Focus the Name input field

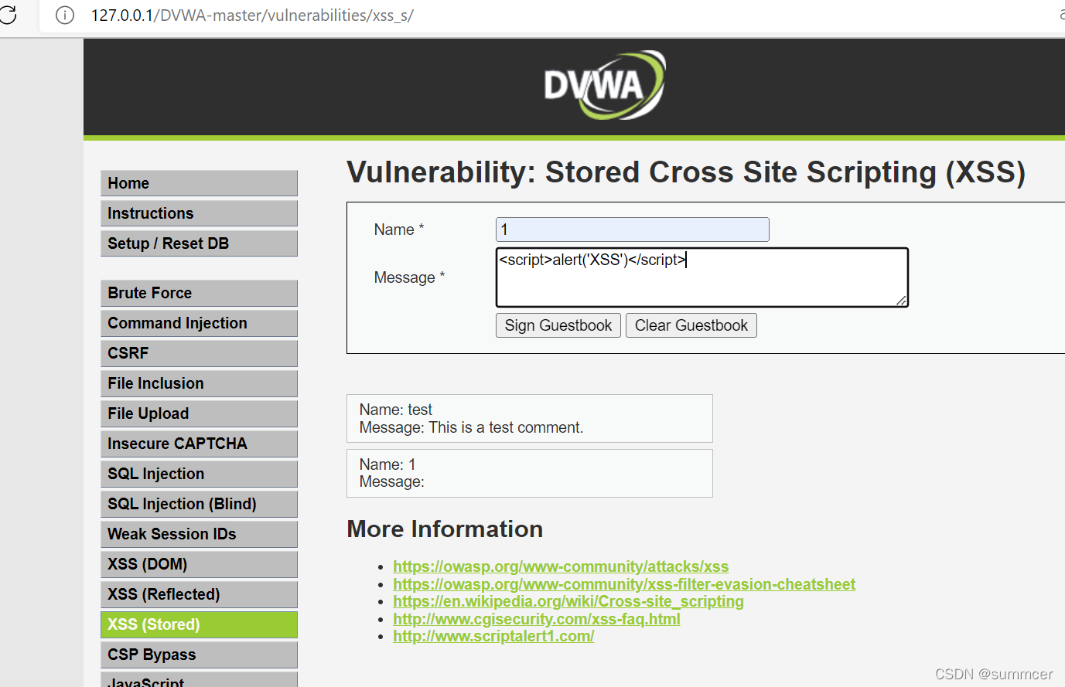coord(633,230)
